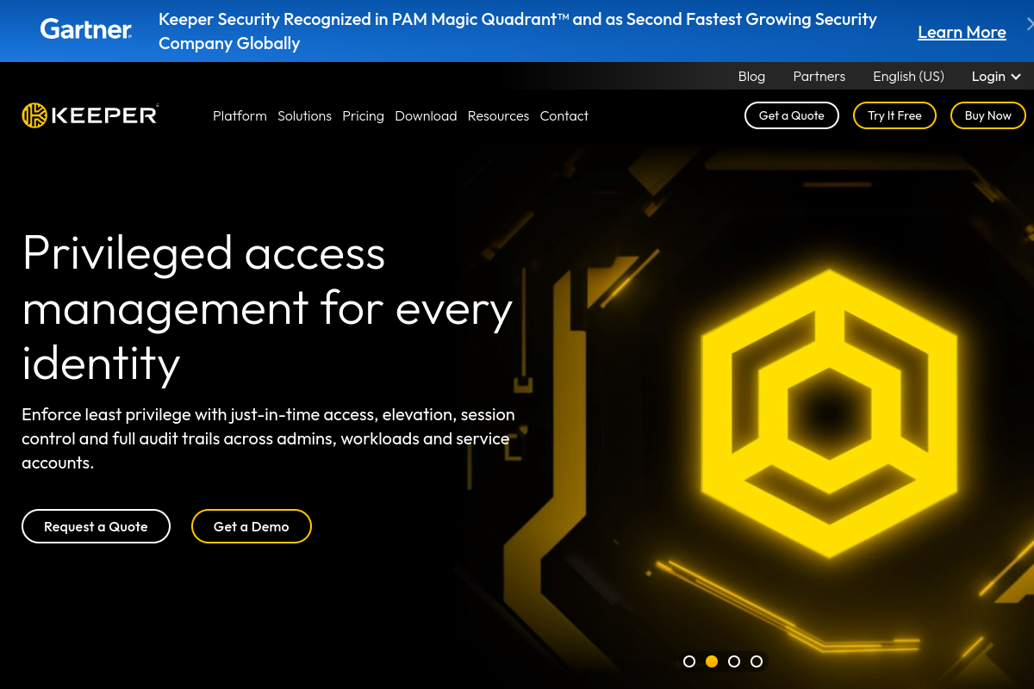Click the 'Enforce least privilege' description paragraph

(268, 438)
